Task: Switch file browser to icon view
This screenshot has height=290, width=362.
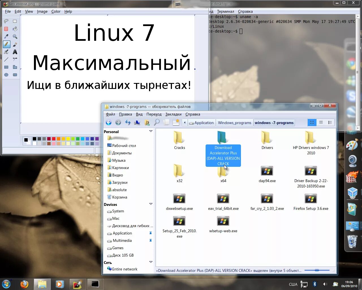Action: point(312,122)
